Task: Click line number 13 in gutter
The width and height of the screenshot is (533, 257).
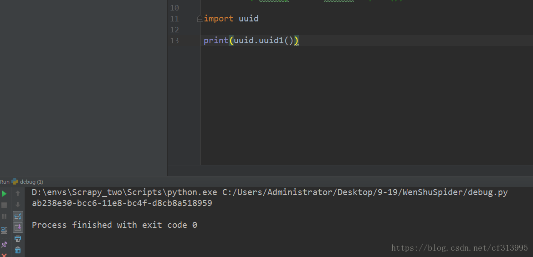Action: click(x=174, y=41)
